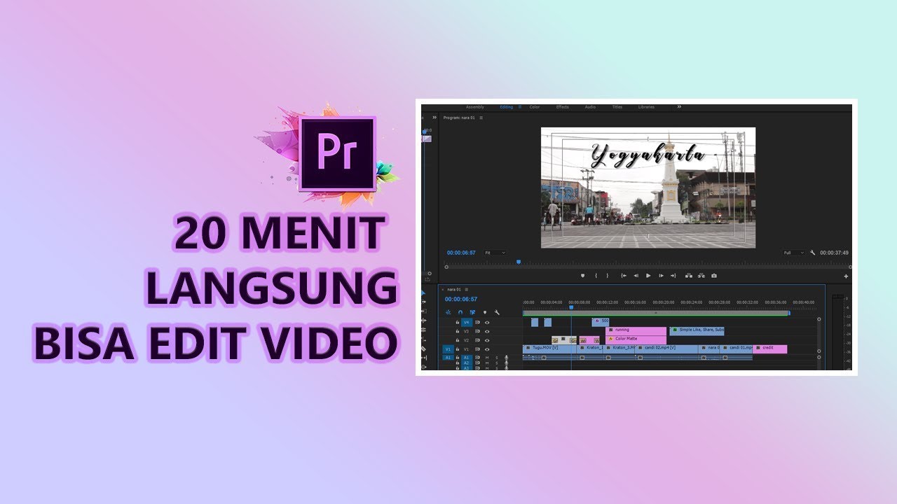Viewport: 897px width, 504px height.
Task: Click the Add Marker button in Program monitor
Action: pos(582,276)
